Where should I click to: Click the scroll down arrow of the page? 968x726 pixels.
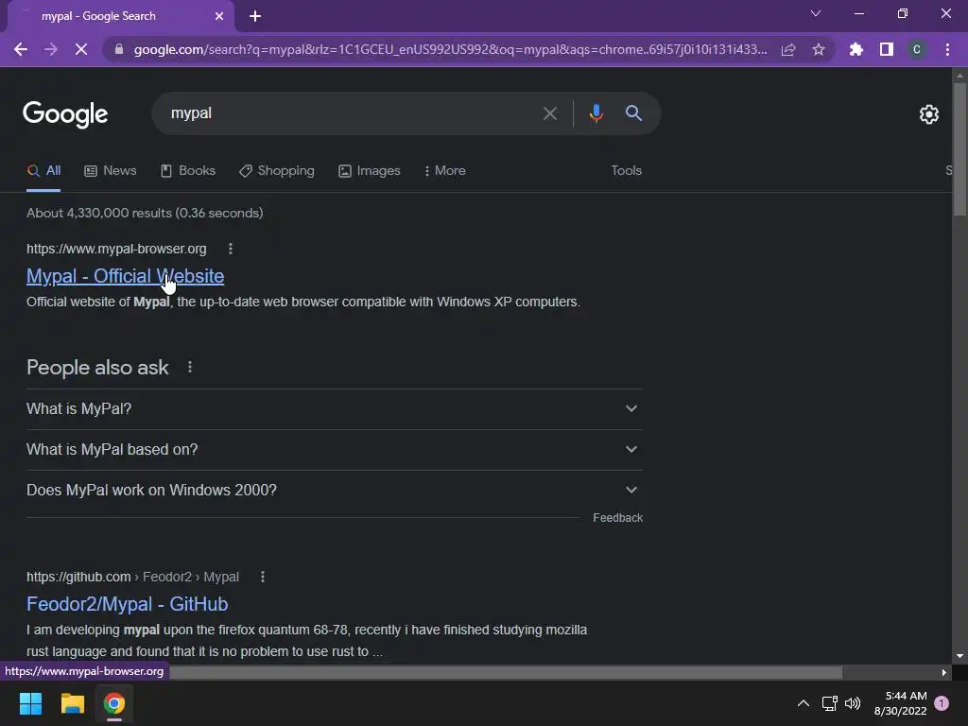[x=959, y=656]
